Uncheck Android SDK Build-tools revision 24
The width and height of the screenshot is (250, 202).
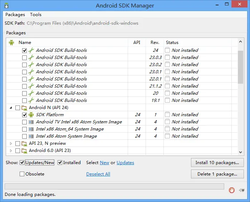pyautogui.click(x=24, y=50)
